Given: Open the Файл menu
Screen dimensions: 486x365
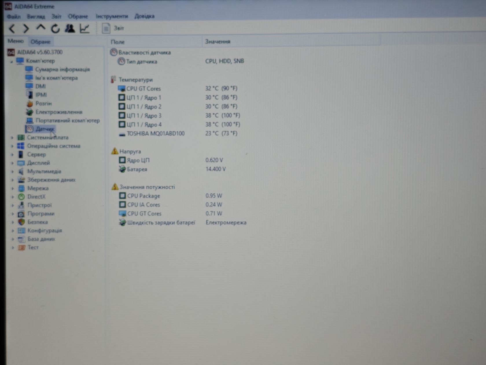Looking at the screenshot, I should point(14,17).
